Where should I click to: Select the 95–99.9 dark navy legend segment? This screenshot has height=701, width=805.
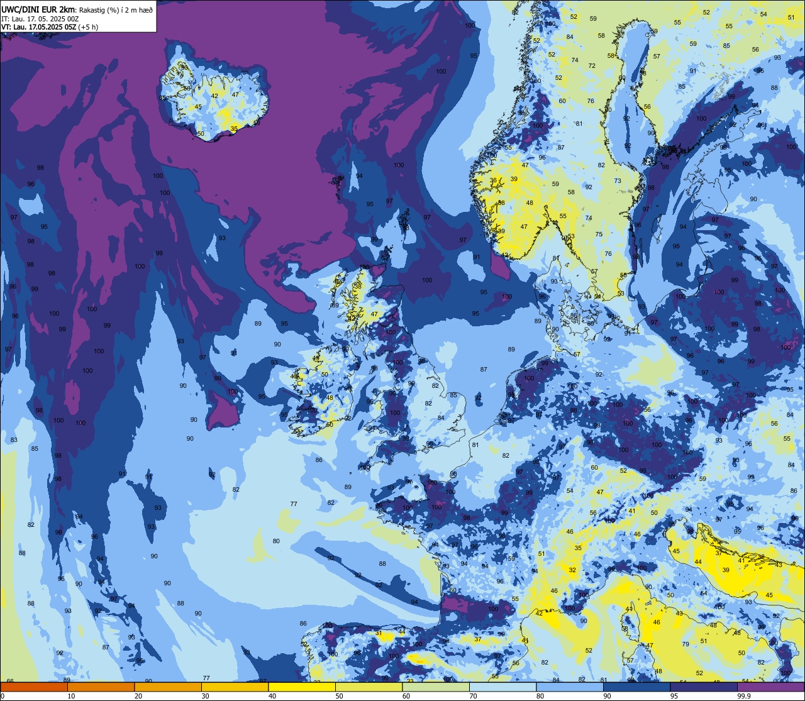(x=704, y=687)
